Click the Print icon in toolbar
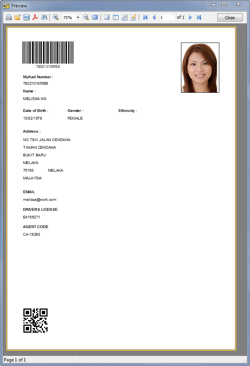Viewport: 250px width, 366px height. [x=8, y=17]
